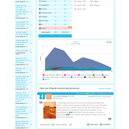The image size is (129, 129).
Task: Click the + detalii impact link
Action: click(92, 94)
